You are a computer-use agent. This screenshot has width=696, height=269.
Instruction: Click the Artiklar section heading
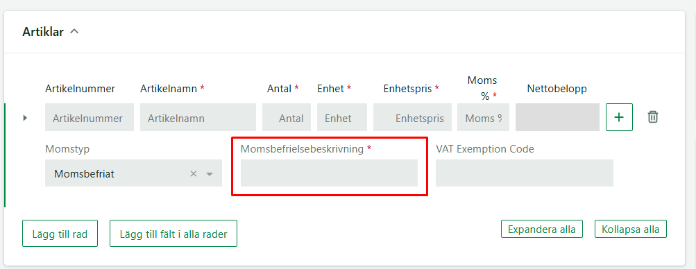click(43, 32)
